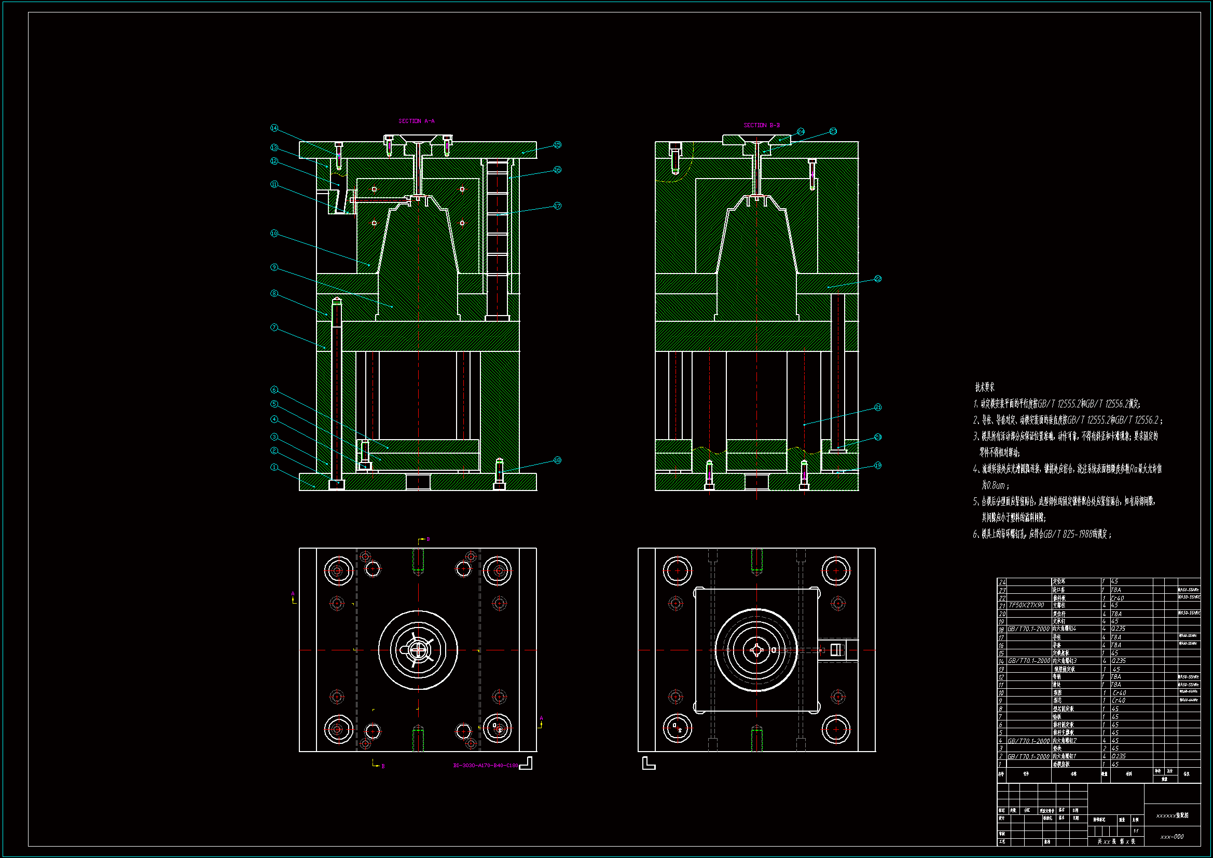
Task: Select balloon number 18 near bottom screw
Action: coord(557,460)
